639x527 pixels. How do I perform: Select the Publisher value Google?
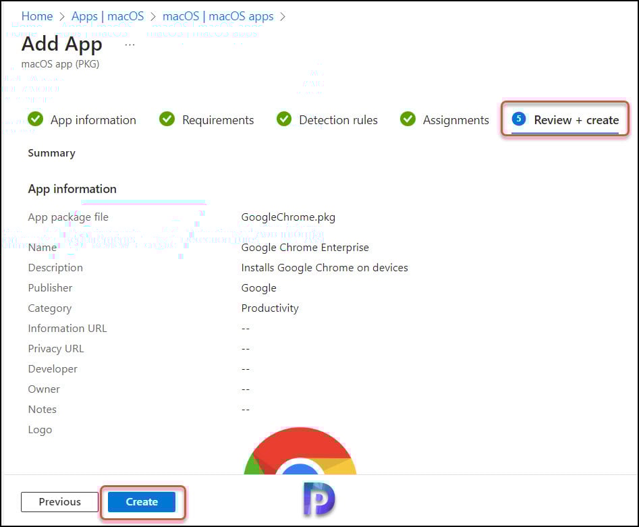259,288
